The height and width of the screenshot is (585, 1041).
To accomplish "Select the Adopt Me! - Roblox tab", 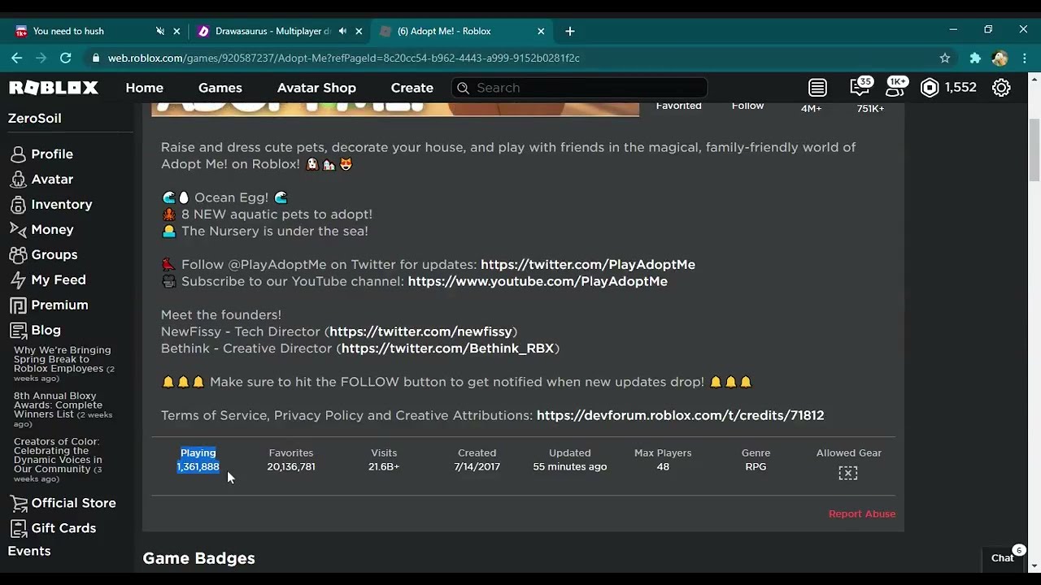I will (462, 31).
